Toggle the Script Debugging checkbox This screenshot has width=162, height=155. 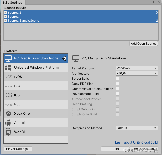click(x=117, y=109)
